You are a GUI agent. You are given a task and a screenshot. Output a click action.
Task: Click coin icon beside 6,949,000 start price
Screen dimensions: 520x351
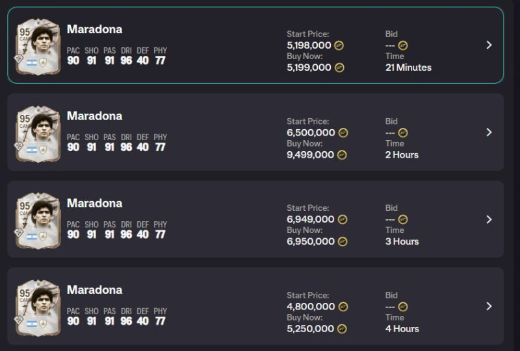coord(343,219)
